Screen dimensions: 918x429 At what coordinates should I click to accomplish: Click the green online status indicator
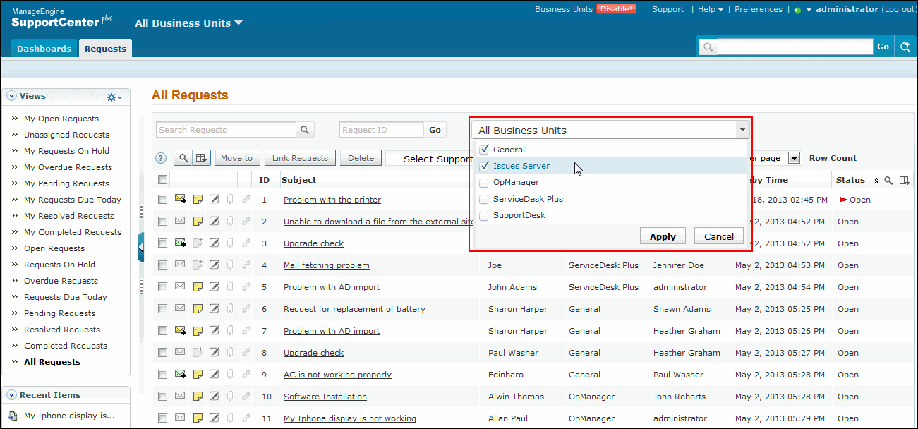pyautogui.click(x=797, y=11)
